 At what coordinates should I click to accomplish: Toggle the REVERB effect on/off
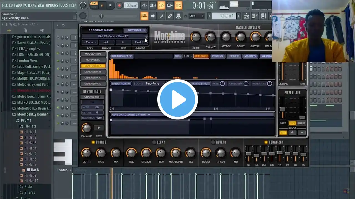tap(213, 142)
